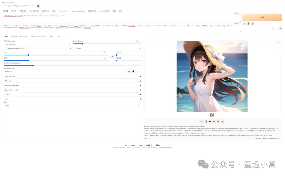The height and width of the screenshot is (176, 285).
Task: Open the pencil icon to edit styles
Action: [280, 28]
